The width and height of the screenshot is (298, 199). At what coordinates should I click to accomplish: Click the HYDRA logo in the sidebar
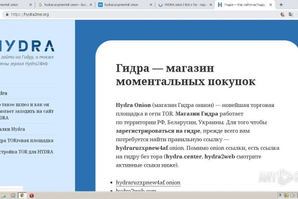(x=27, y=46)
